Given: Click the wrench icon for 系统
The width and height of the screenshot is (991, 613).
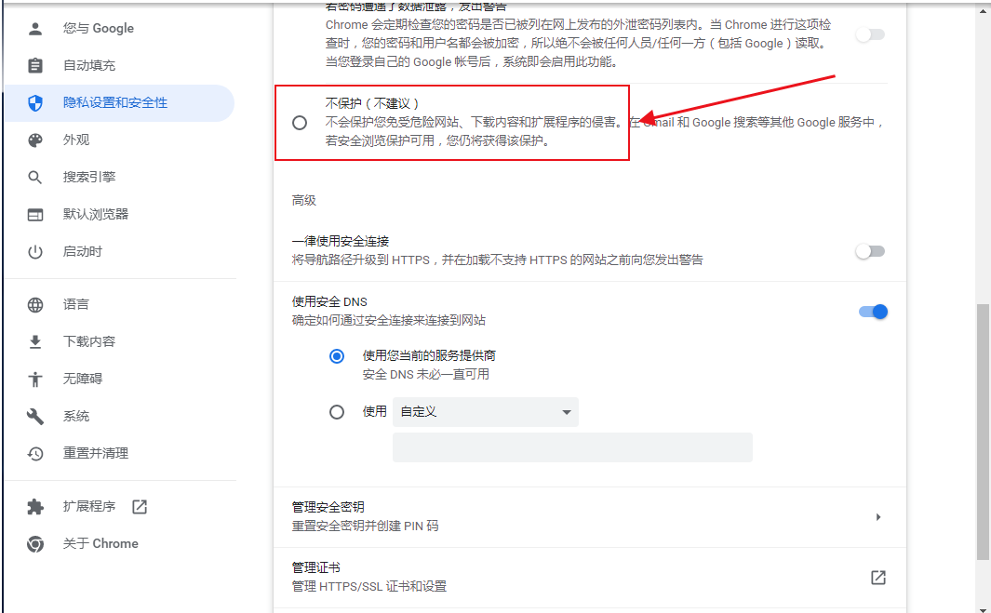Looking at the screenshot, I should [x=35, y=416].
